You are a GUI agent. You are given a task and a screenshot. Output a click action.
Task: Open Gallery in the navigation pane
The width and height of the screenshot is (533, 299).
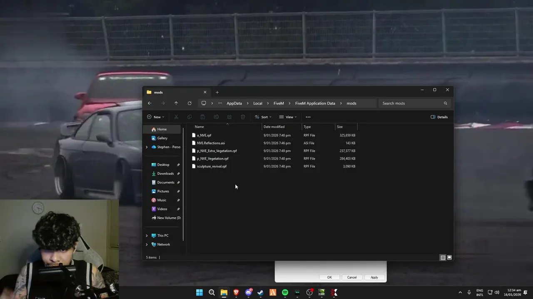click(x=163, y=138)
